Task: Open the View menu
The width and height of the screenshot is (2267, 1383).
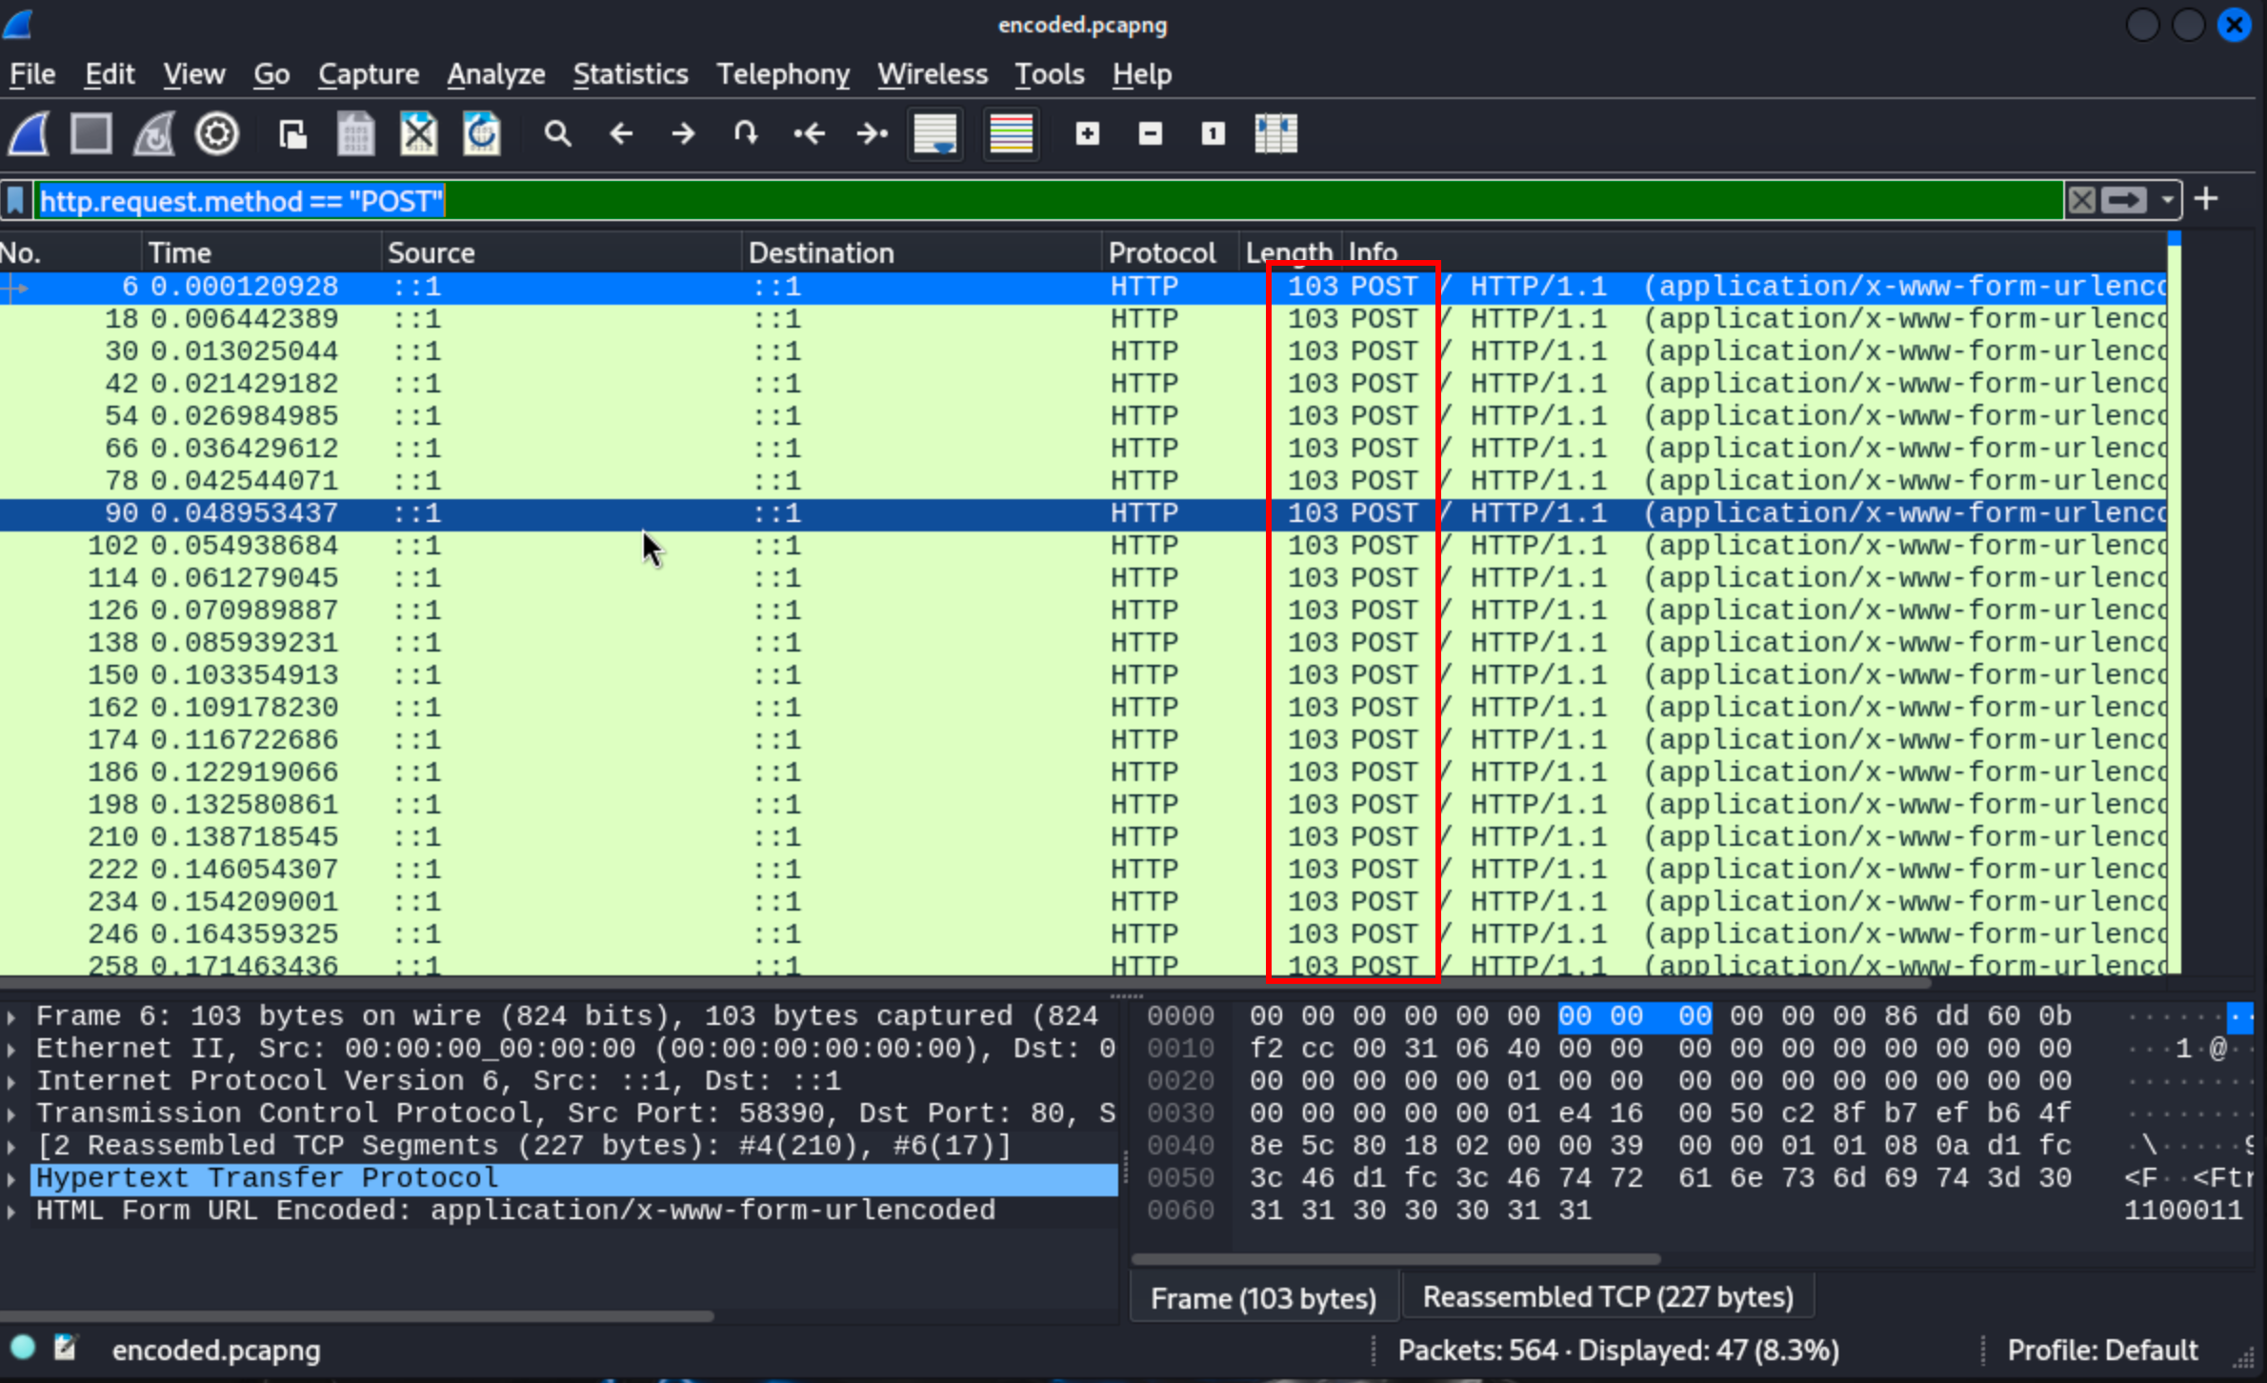Action: (194, 74)
